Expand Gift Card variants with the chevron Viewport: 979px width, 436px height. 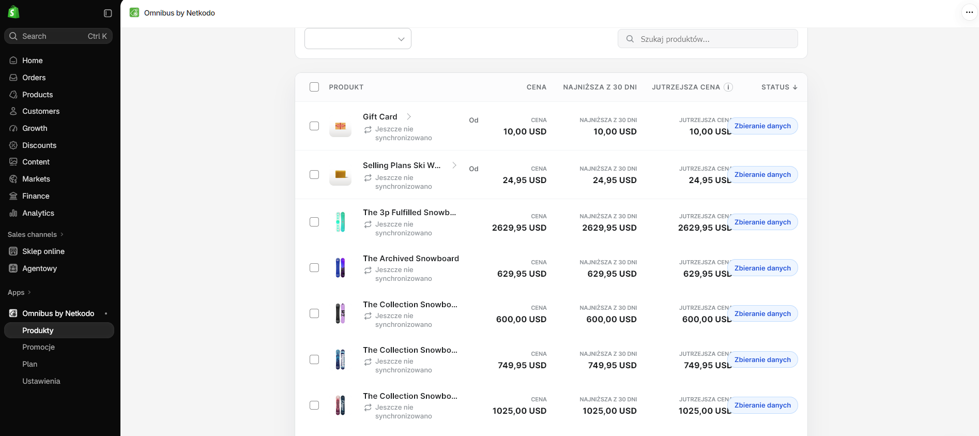(409, 117)
